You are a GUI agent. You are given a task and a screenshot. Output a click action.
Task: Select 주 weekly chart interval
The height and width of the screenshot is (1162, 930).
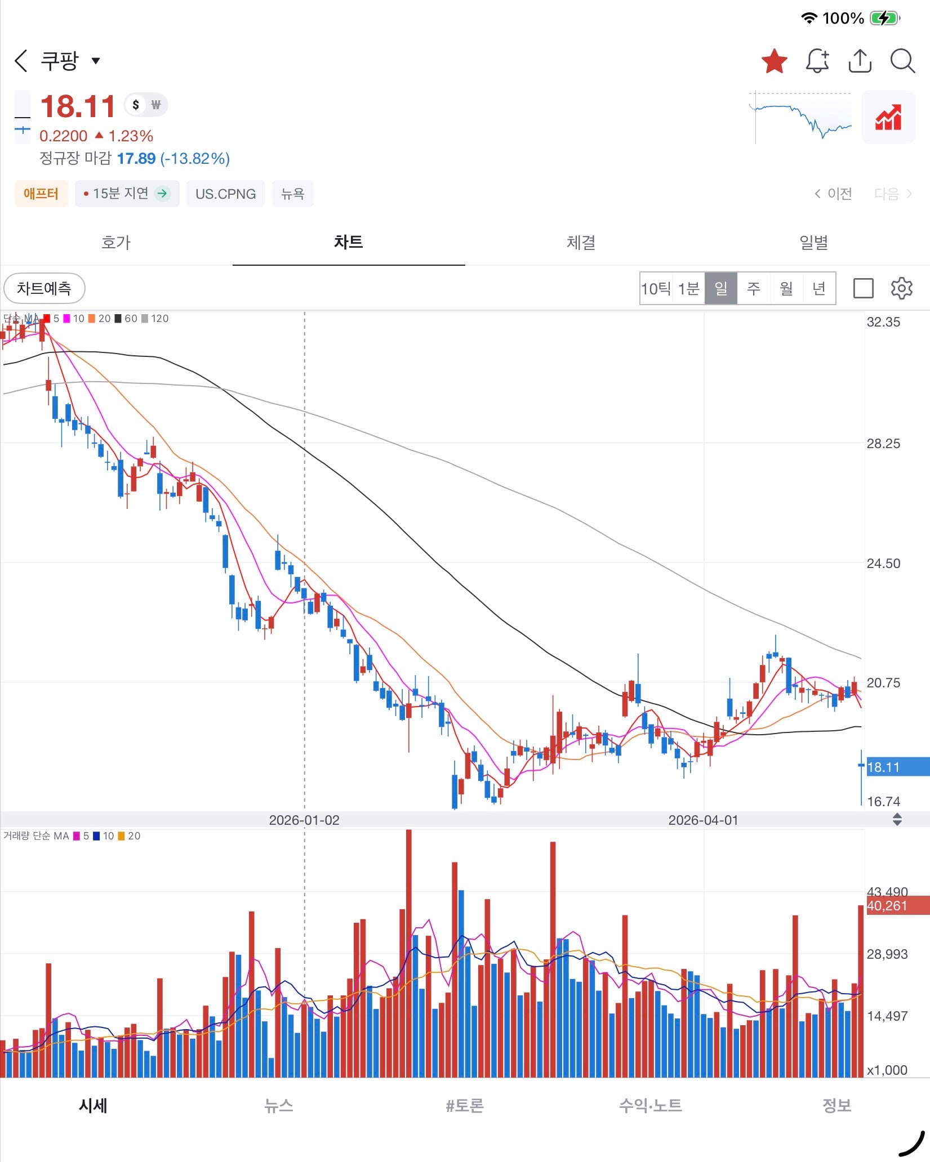click(754, 288)
